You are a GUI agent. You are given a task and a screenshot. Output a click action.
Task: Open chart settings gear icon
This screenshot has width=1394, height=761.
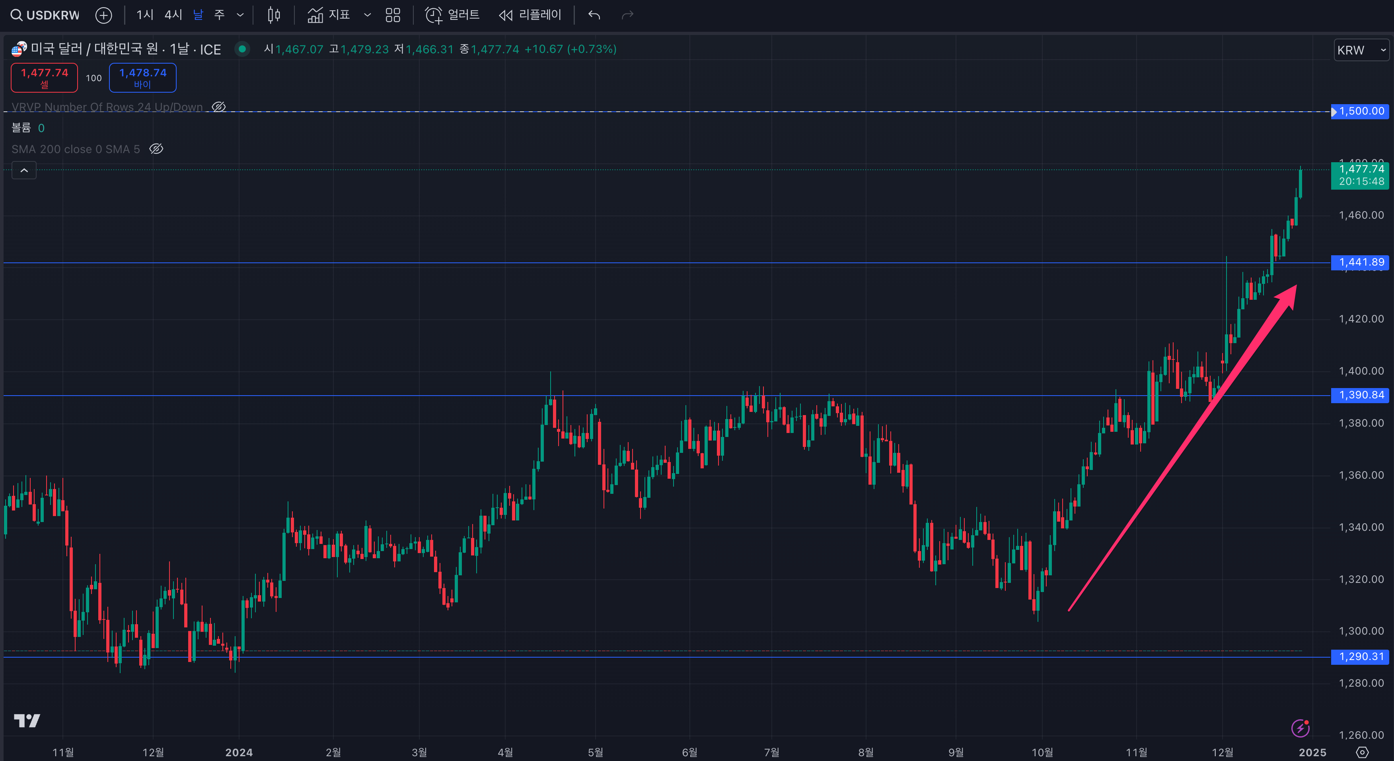pos(1363,752)
